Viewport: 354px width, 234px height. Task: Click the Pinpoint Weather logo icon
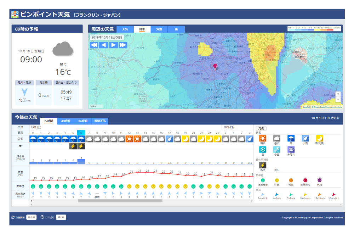click(15, 14)
